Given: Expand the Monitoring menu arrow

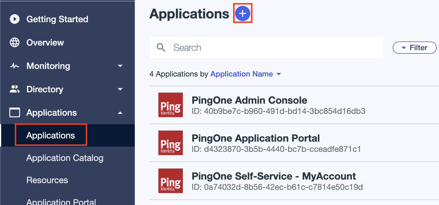Looking at the screenshot, I should pos(120,66).
